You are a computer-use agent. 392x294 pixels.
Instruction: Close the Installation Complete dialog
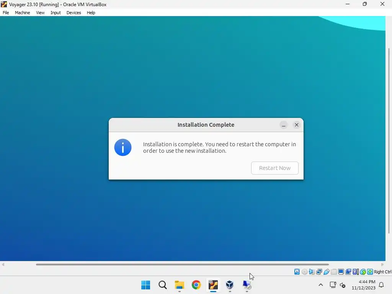point(297,125)
